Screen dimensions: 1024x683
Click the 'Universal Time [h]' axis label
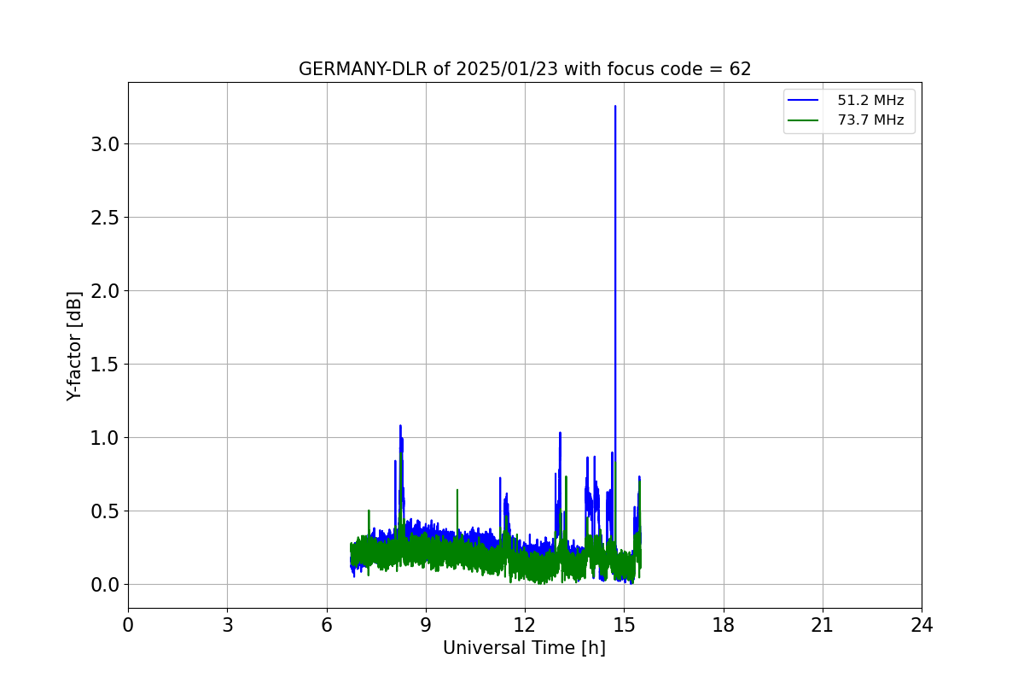click(524, 648)
